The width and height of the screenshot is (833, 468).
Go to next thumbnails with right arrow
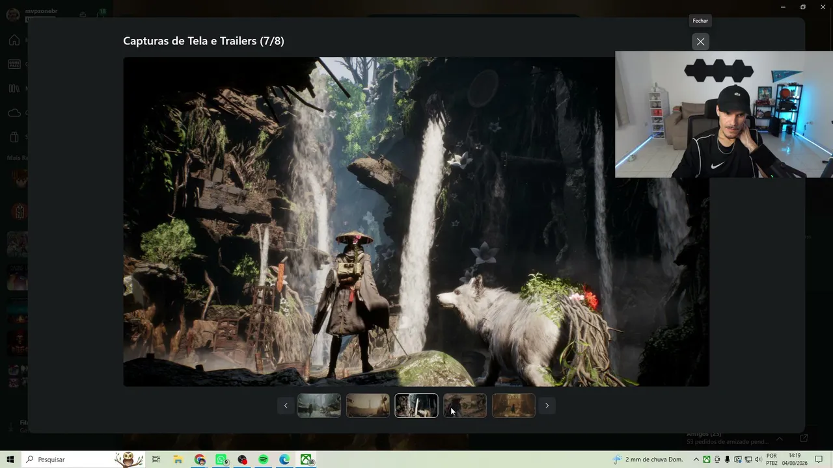[547, 406]
